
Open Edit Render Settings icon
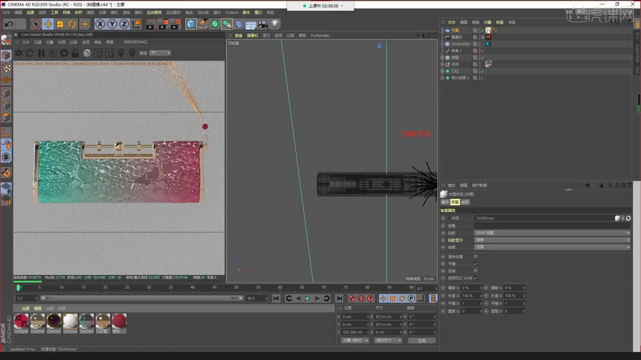[x=176, y=24]
